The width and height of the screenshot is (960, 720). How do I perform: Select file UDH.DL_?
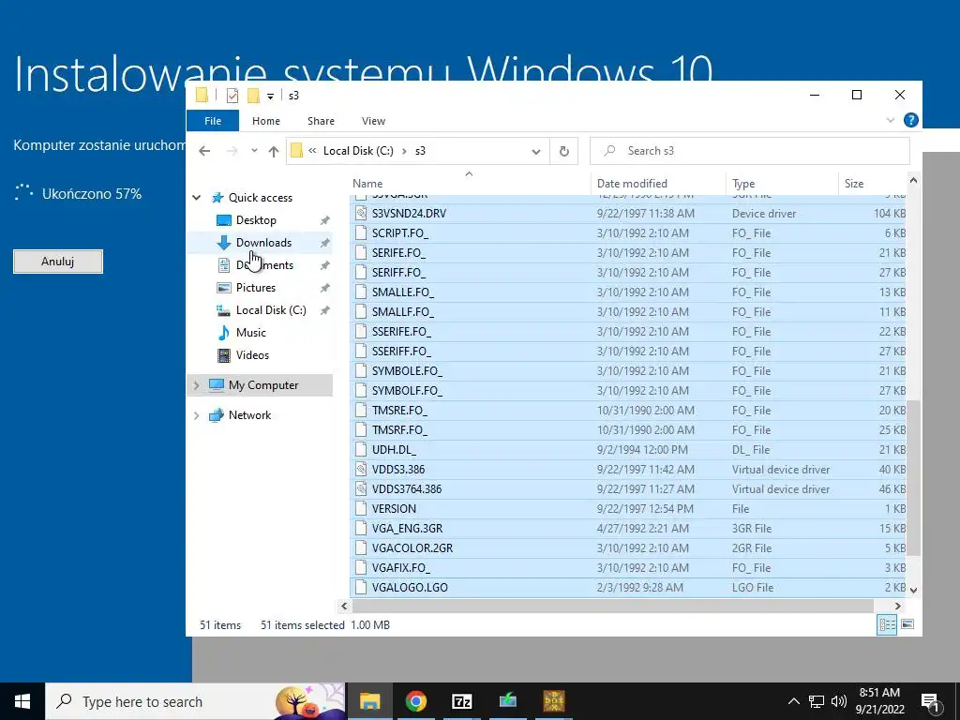394,449
